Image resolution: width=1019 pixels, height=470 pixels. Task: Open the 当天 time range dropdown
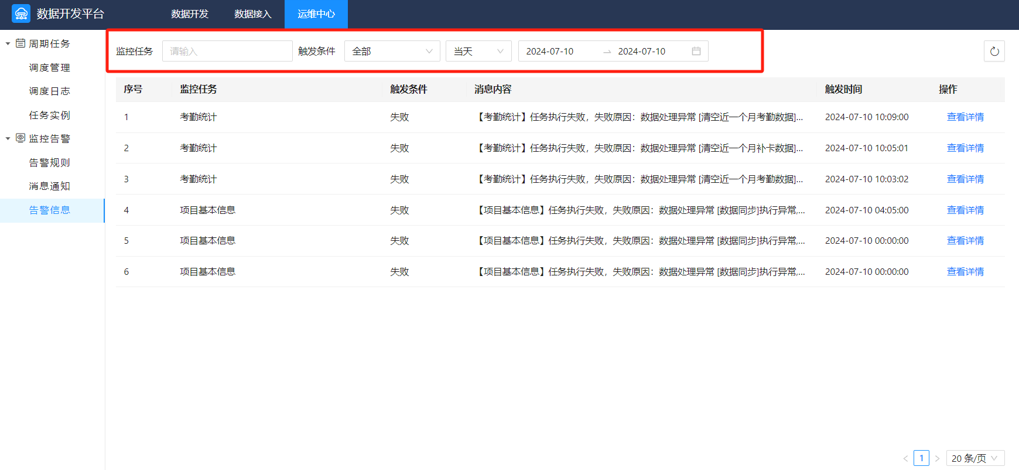coord(478,52)
